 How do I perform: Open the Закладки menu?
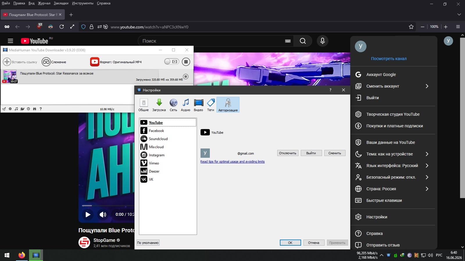[x=61, y=3]
